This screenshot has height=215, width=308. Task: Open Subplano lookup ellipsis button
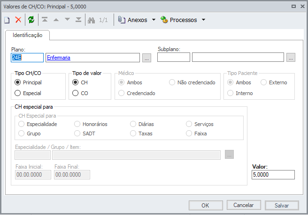click(291, 58)
